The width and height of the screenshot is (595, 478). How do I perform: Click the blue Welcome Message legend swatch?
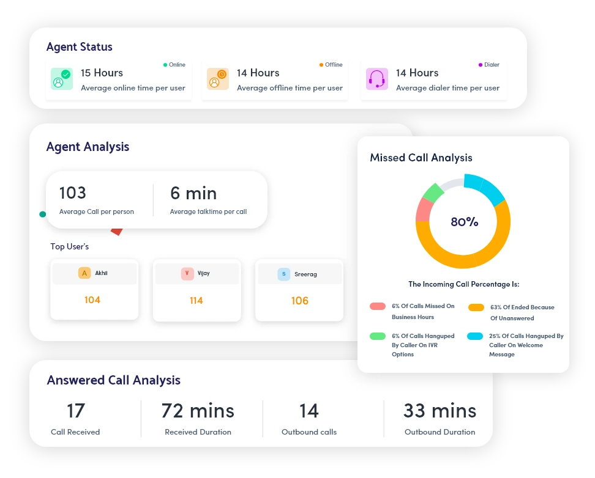[474, 336]
